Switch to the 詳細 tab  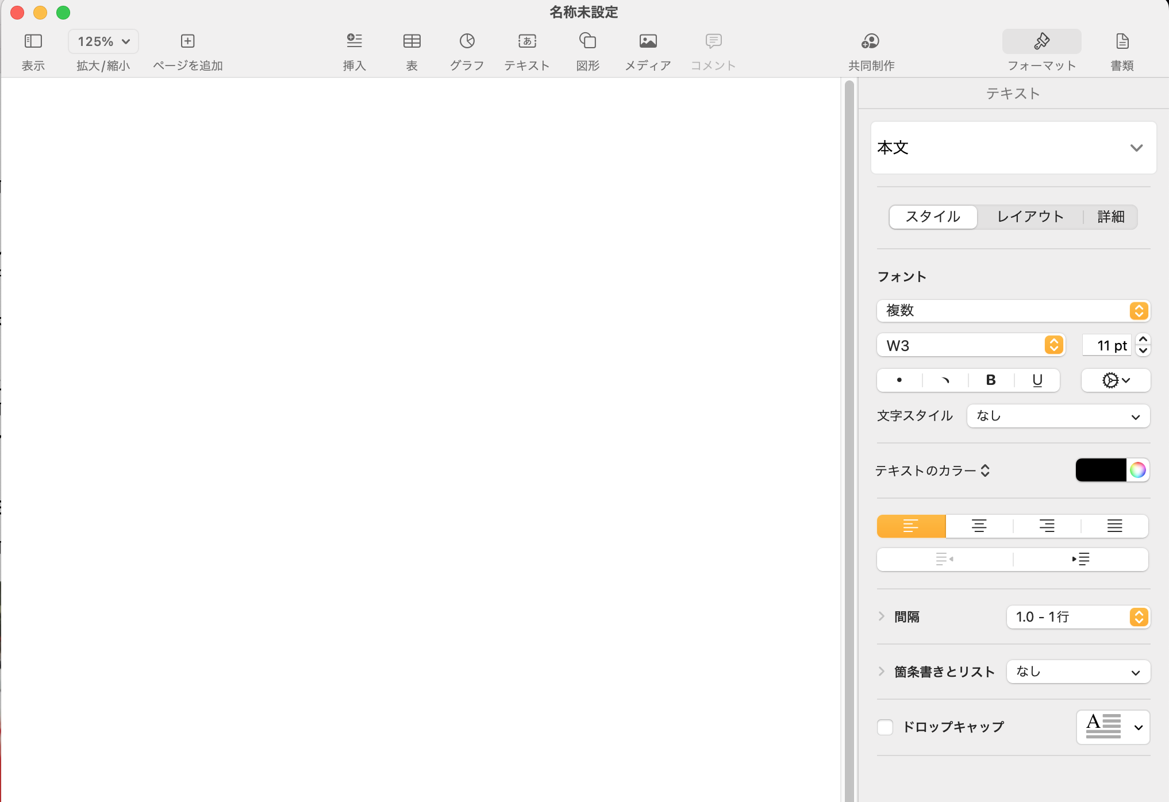1110,217
